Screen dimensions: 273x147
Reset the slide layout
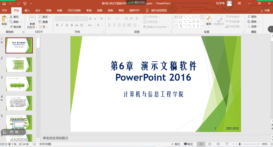coord(43,22)
